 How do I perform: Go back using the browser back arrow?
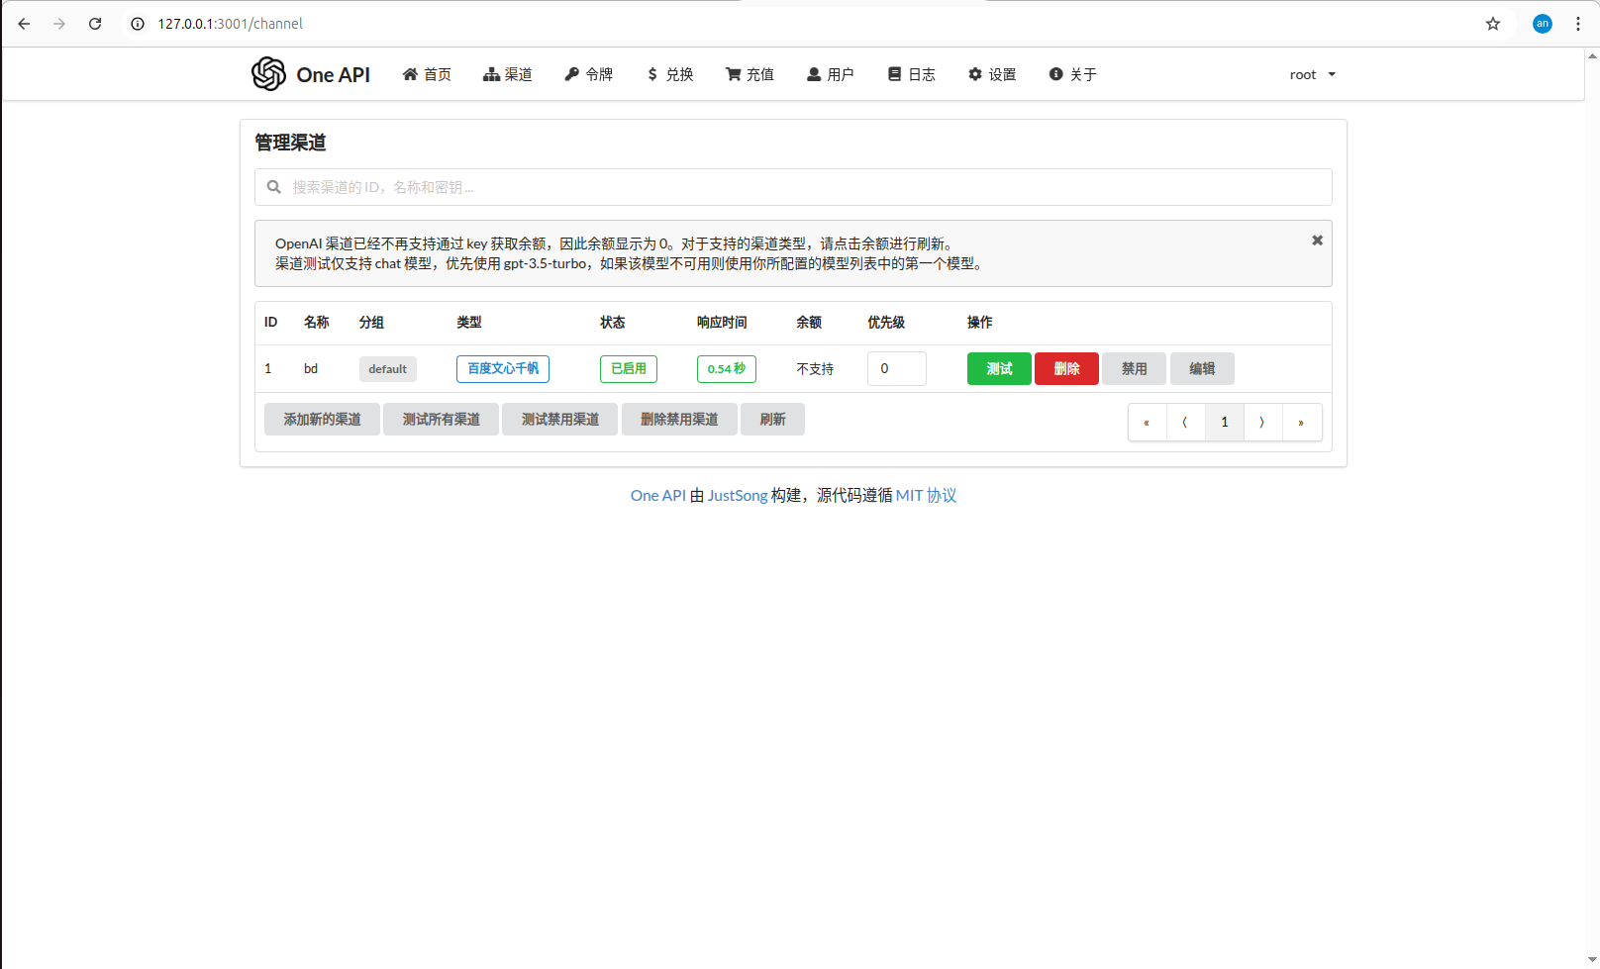[x=24, y=24]
